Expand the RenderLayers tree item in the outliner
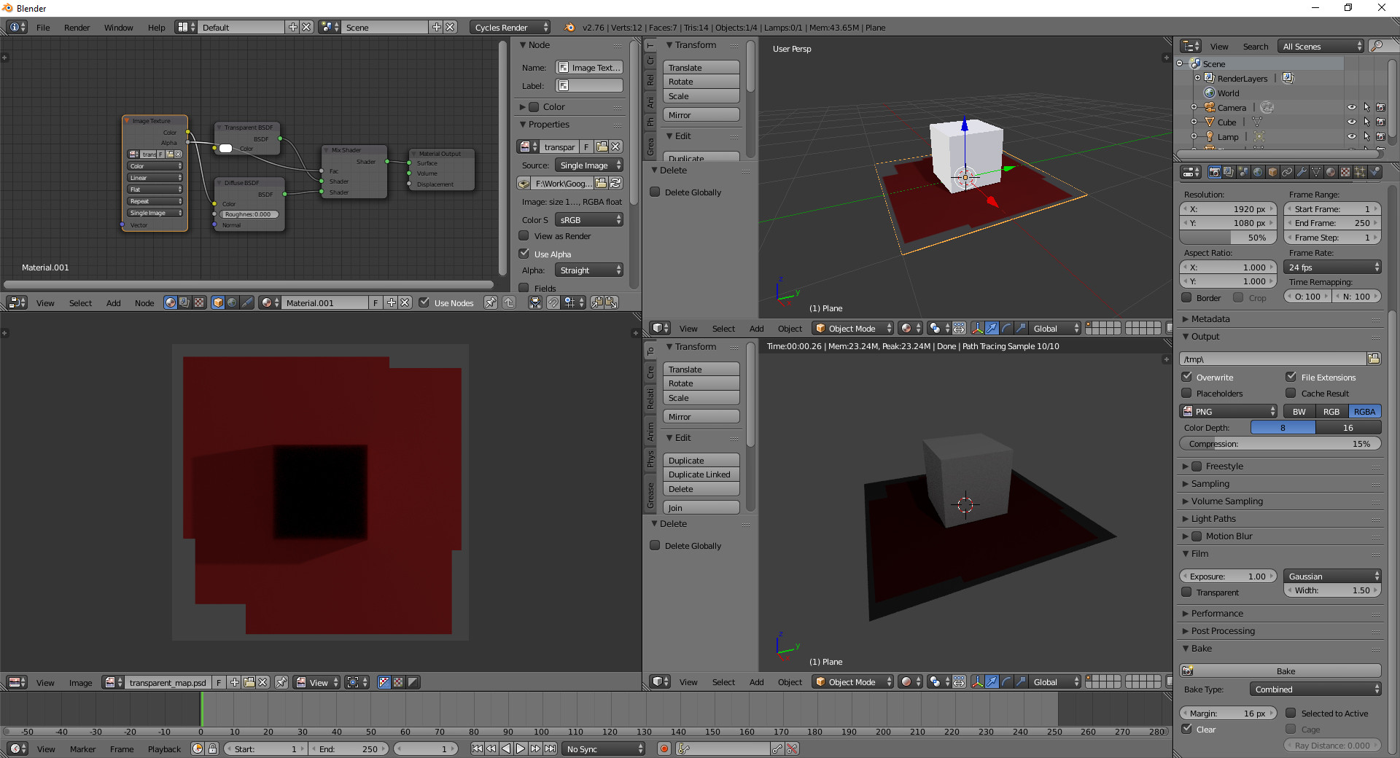This screenshot has height=758, width=1400. pyautogui.click(x=1197, y=78)
